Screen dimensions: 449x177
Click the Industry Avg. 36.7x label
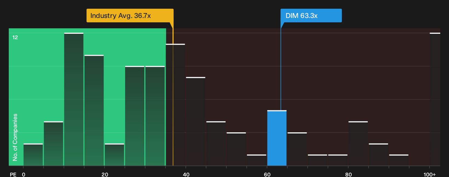click(130, 16)
